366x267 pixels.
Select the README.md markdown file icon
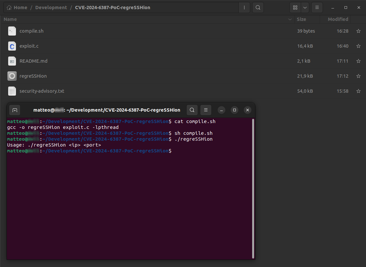point(12,61)
